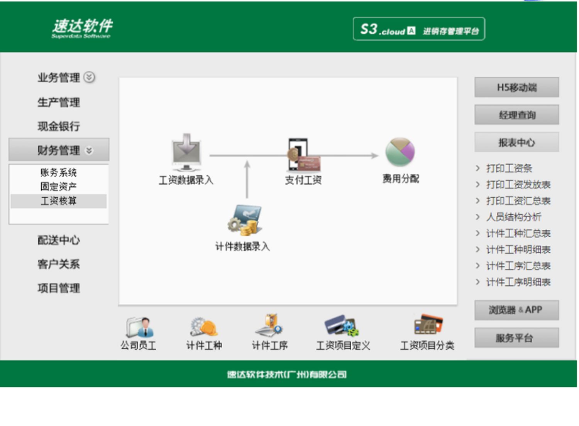Click the 报表中心 button
The width and height of the screenshot is (579, 426).
pos(516,142)
